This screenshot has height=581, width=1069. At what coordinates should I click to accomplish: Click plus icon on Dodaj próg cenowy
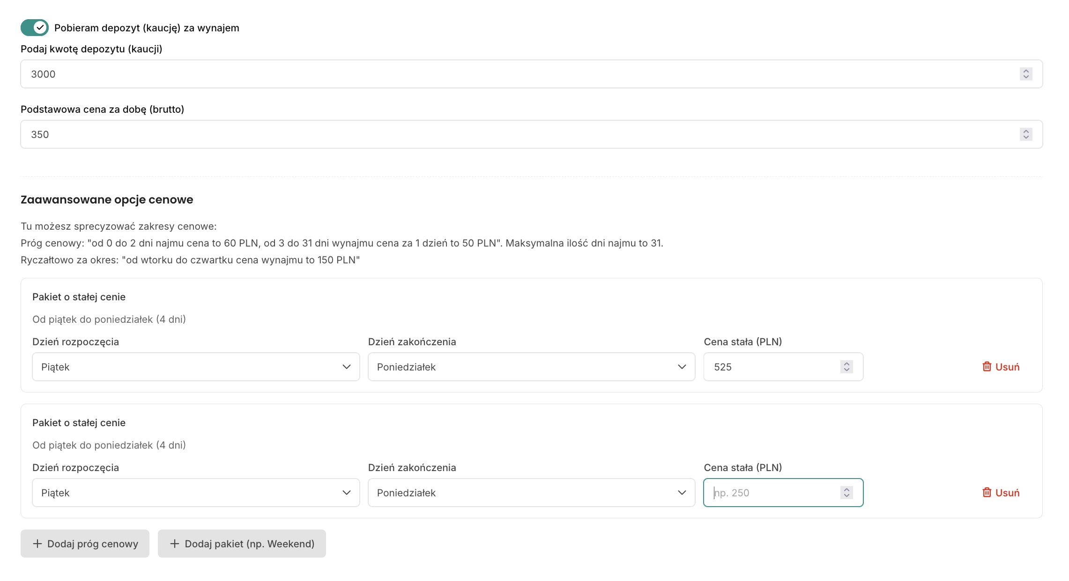pos(37,544)
